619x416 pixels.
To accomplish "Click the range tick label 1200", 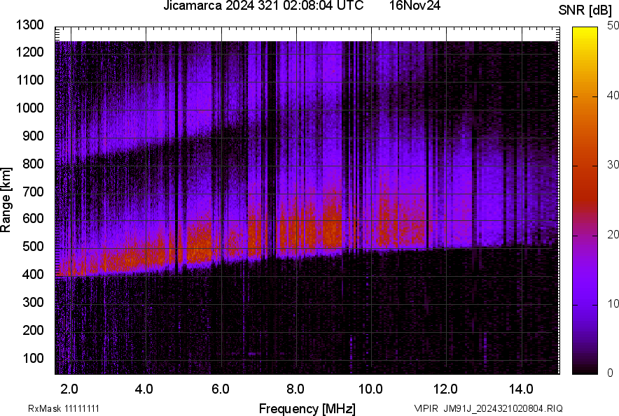I will point(29,52).
